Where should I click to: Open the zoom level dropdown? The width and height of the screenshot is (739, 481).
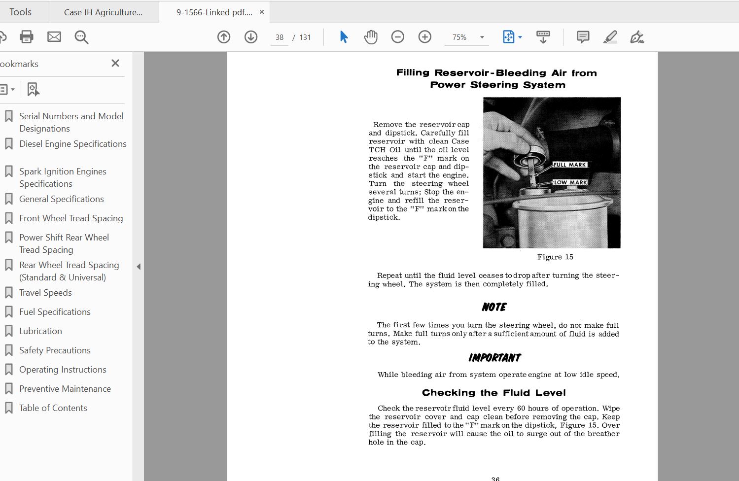pos(482,37)
